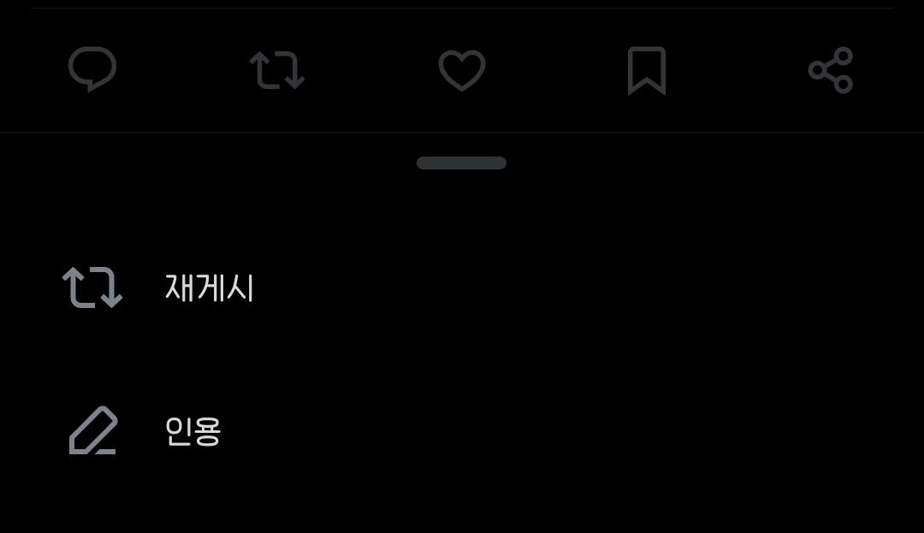The height and width of the screenshot is (533, 924).
Task: Click the pencil icon beside 인용
Action: (93, 430)
